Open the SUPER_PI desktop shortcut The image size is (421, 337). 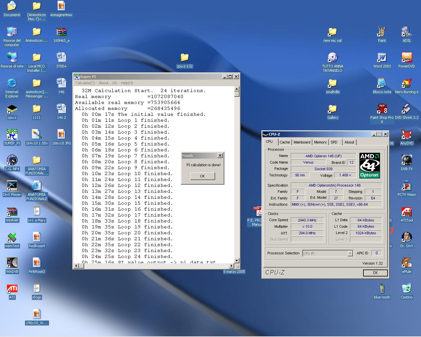[12, 135]
